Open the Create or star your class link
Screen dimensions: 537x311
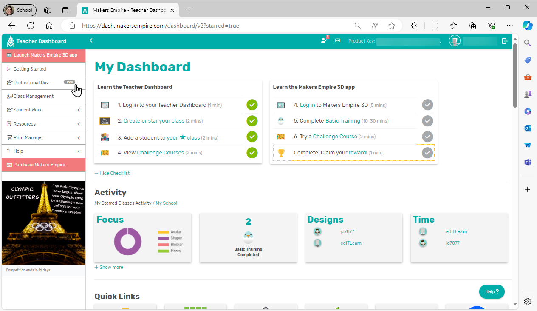[x=154, y=121]
